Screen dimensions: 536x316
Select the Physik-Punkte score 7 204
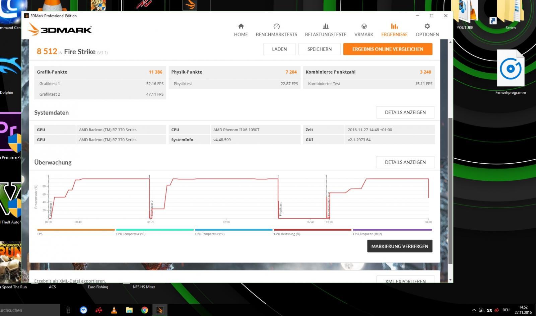pyautogui.click(x=291, y=72)
